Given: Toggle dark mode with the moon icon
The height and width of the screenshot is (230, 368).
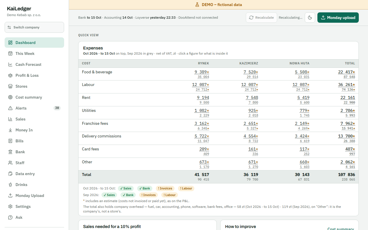Looking at the screenshot, I should tap(310, 18).
